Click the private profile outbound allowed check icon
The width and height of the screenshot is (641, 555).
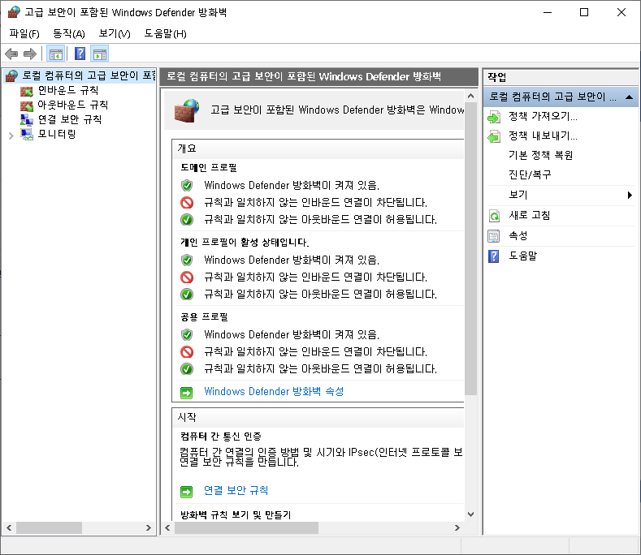click(x=187, y=295)
